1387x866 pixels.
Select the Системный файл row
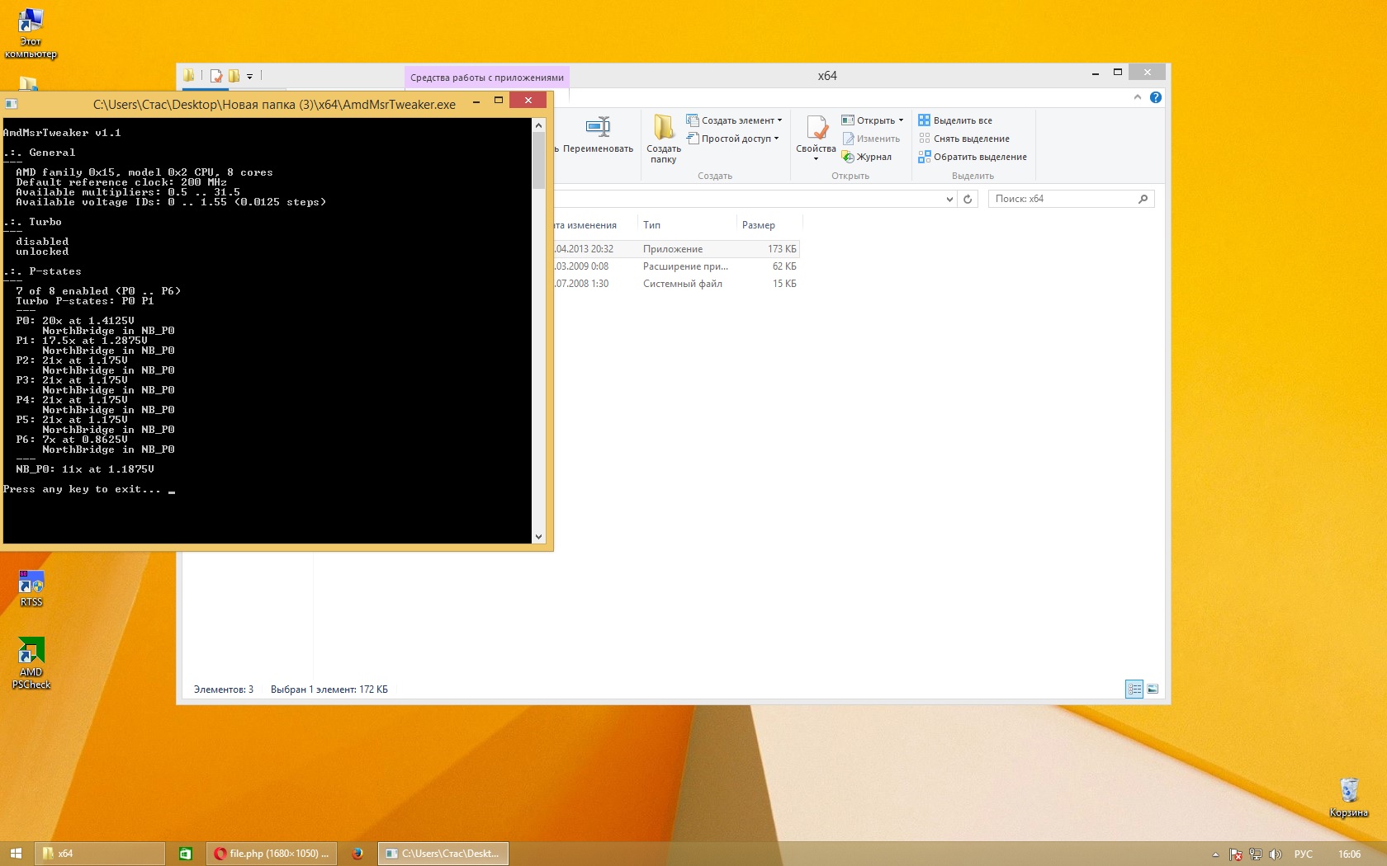[x=677, y=284]
